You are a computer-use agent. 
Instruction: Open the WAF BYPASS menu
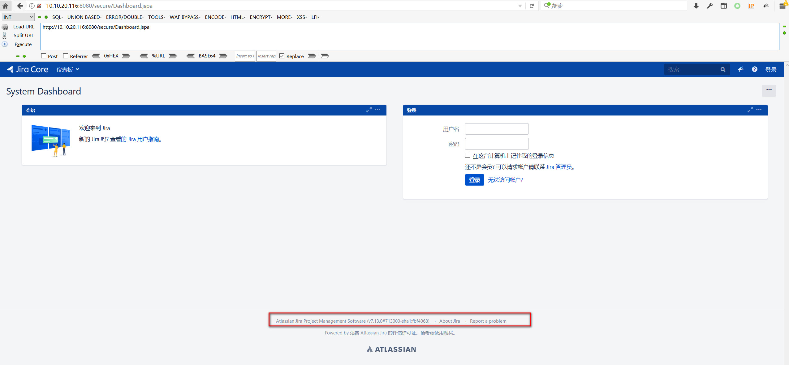pos(185,17)
